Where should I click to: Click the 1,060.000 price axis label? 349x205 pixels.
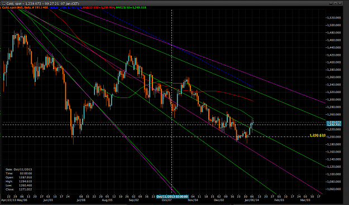[334, 189]
